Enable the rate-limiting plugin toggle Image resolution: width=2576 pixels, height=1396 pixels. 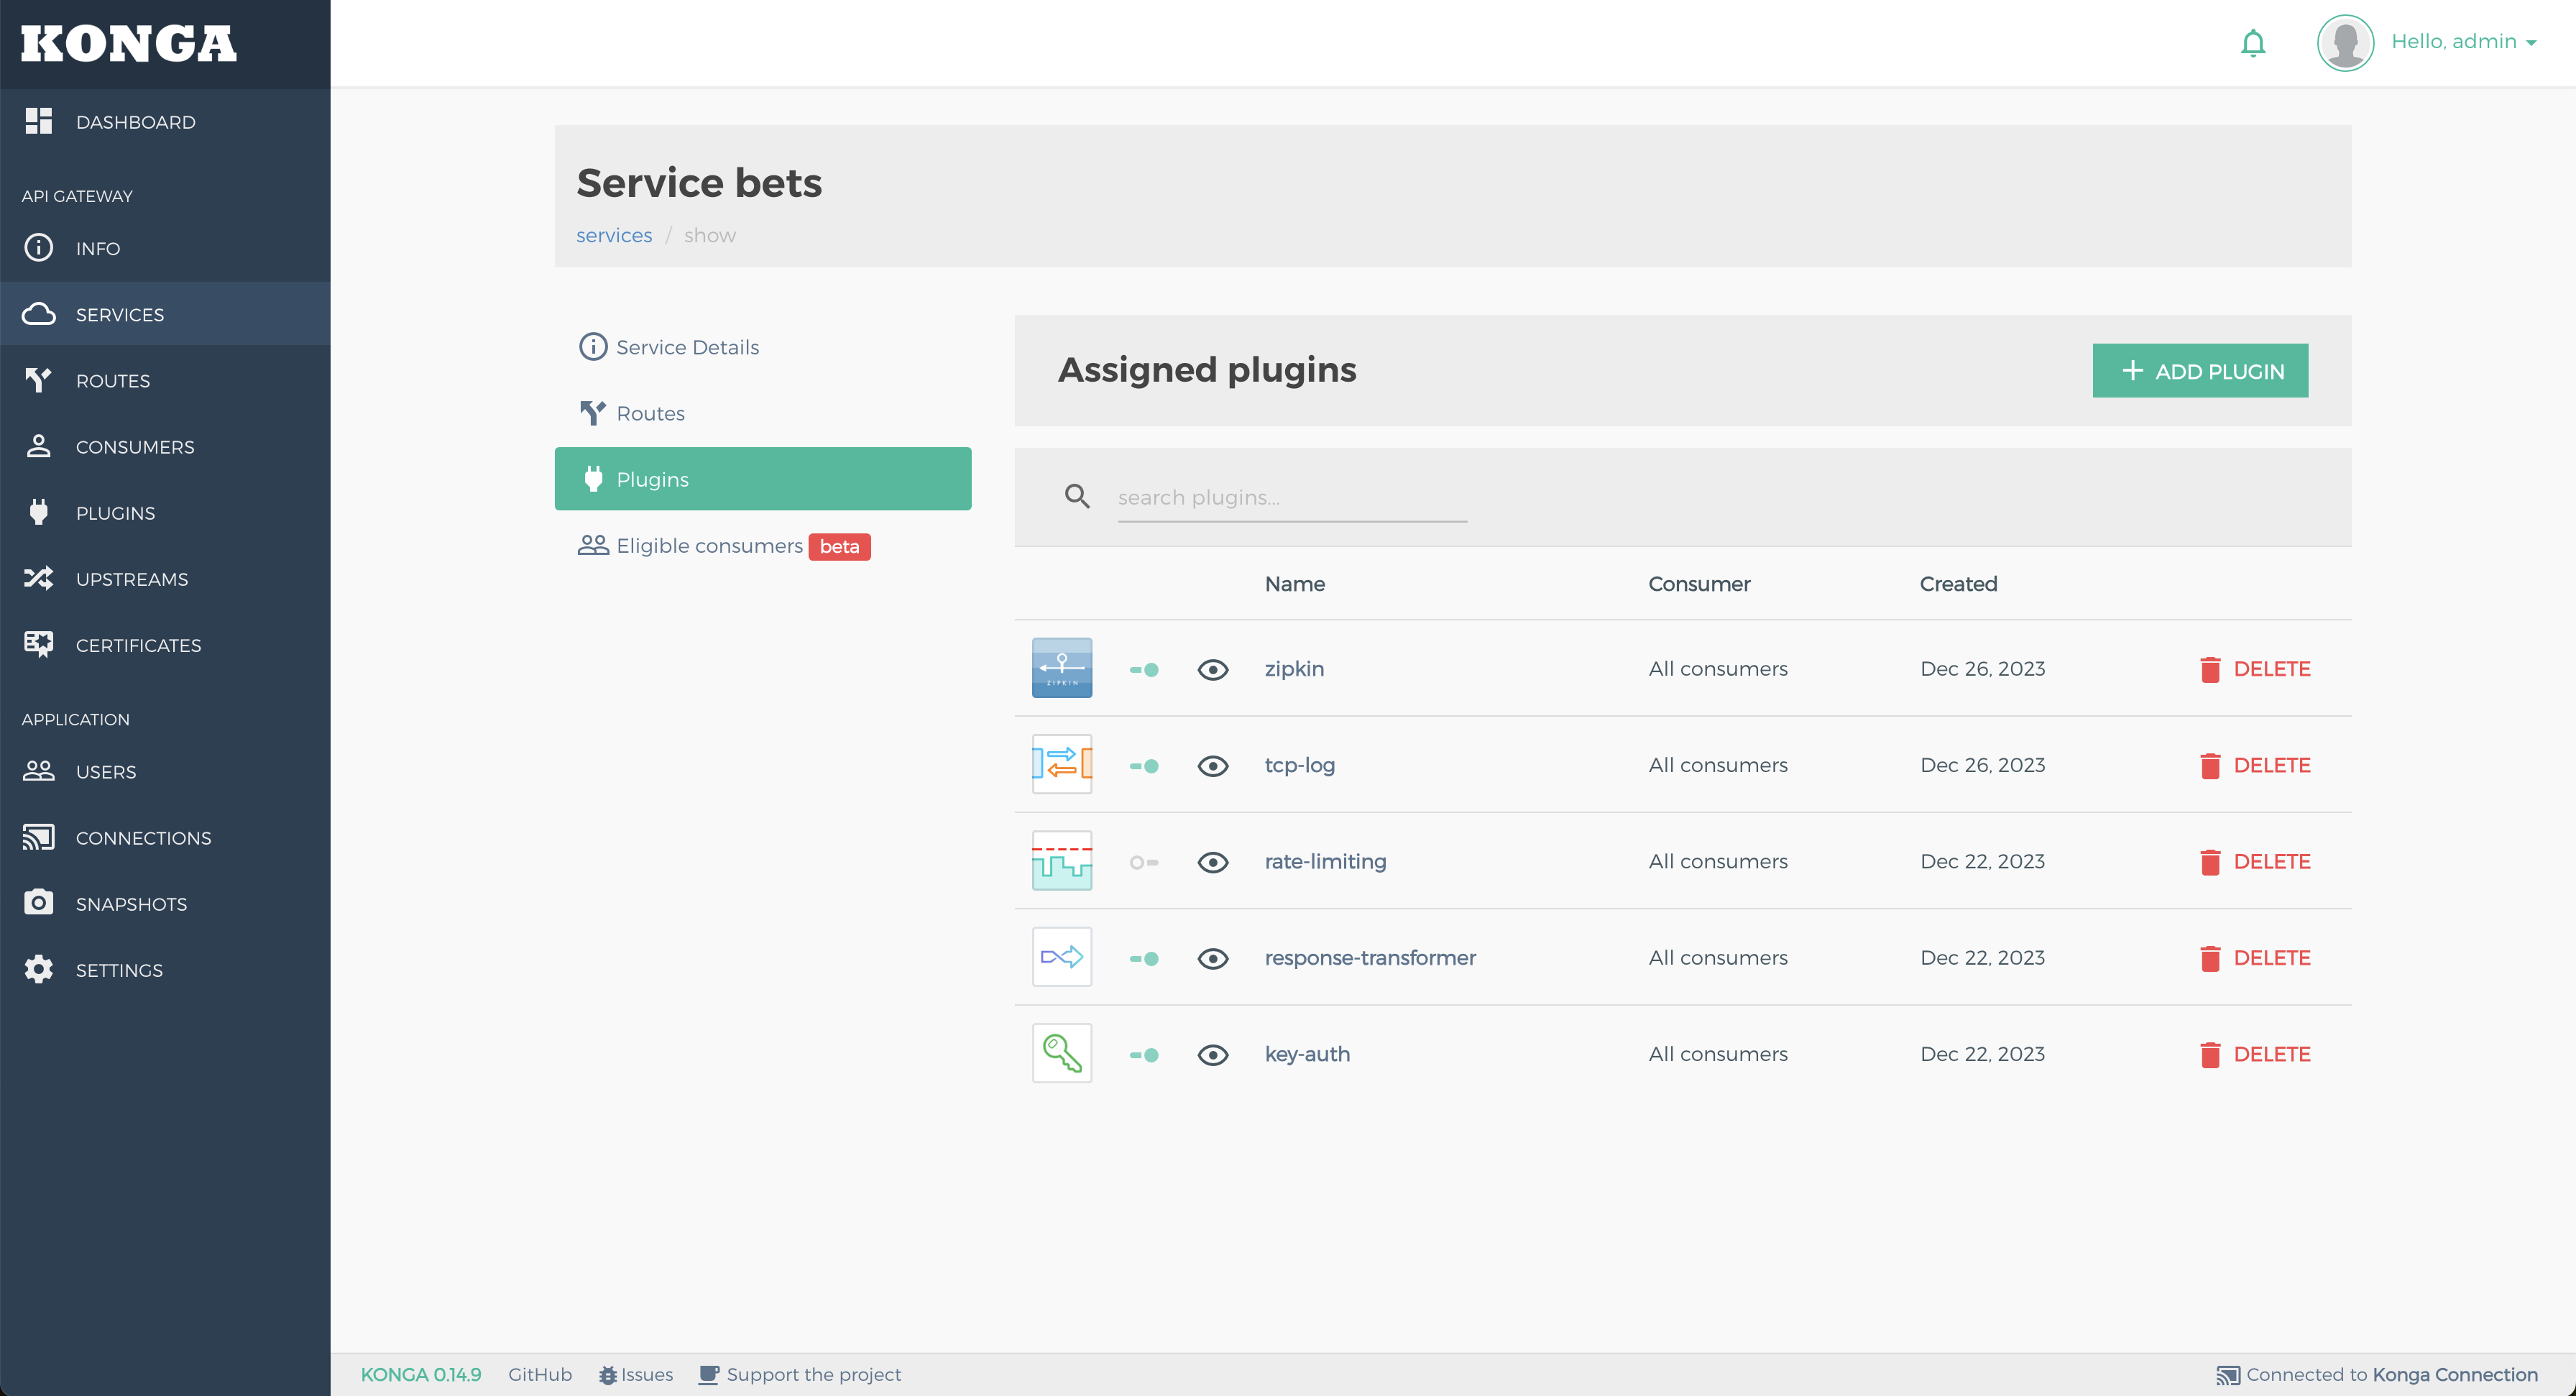(x=1143, y=862)
